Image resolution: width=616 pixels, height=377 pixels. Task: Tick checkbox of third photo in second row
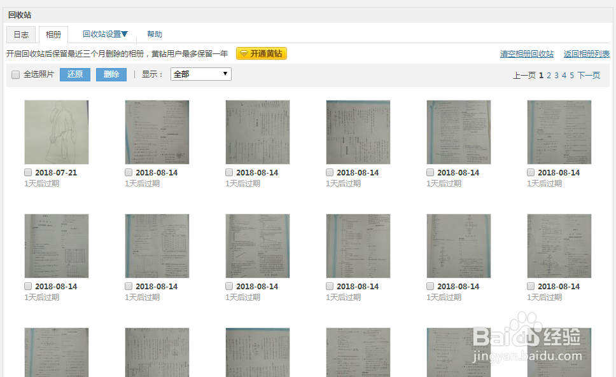tap(229, 286)
